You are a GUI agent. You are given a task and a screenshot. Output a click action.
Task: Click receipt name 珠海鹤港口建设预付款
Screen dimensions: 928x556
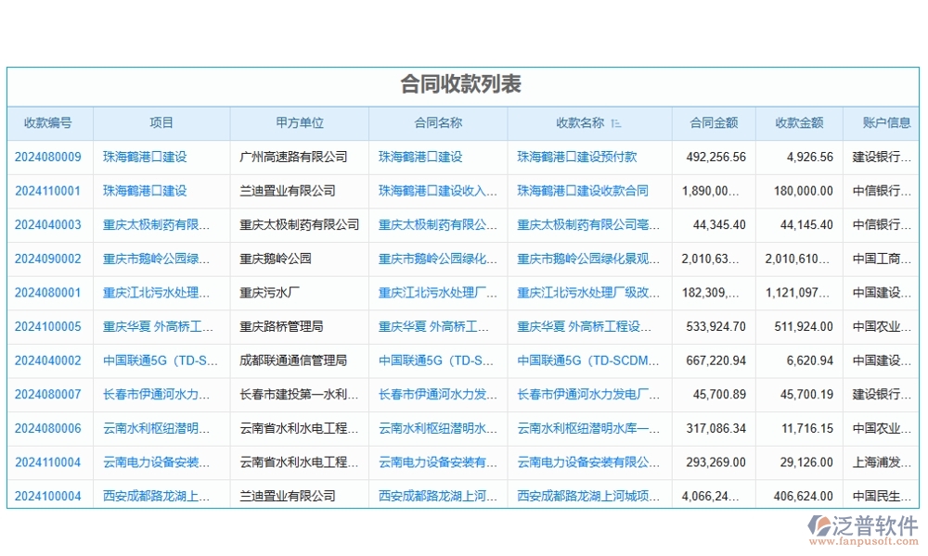[580, 157]
